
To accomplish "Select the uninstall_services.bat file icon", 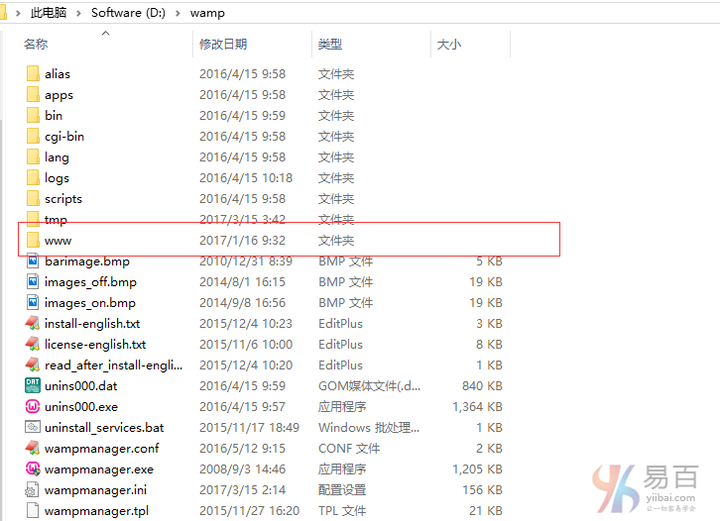I will 32,428.
